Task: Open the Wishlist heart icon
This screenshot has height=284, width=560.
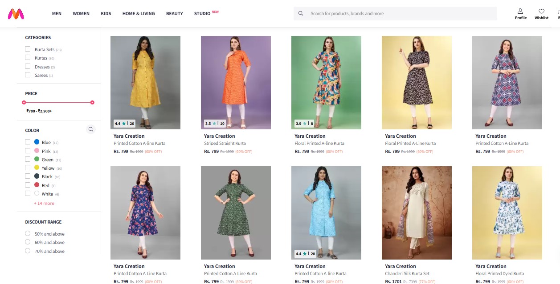Action: pos(541,11)
